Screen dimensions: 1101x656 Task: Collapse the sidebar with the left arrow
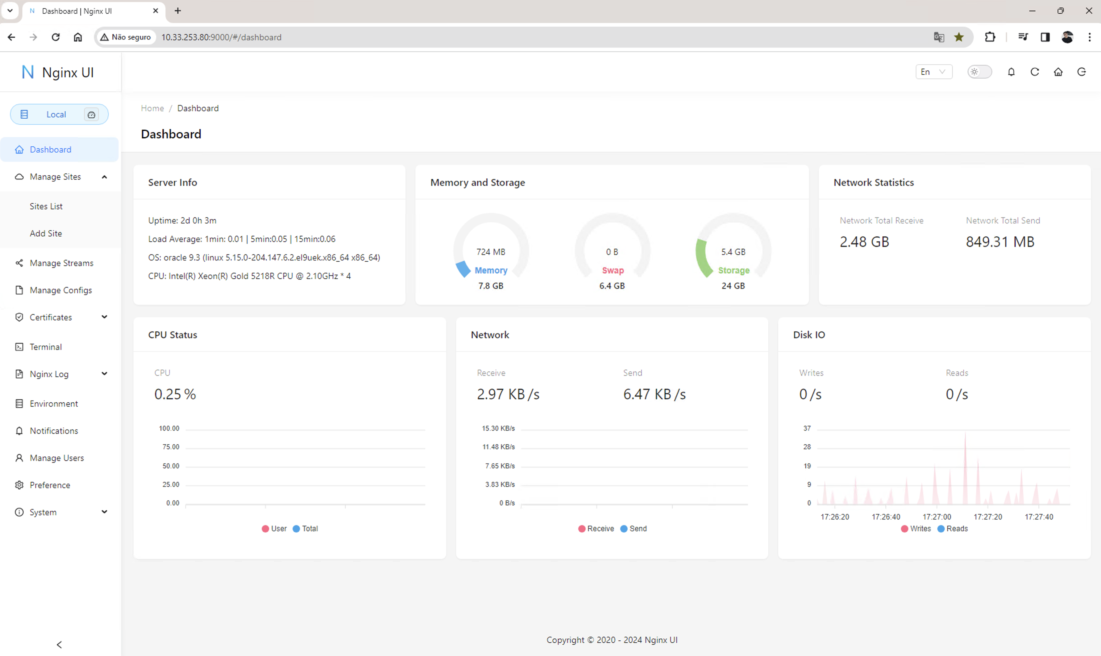tap(59, 645)
